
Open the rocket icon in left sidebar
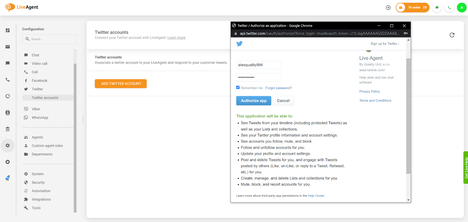click(8, 178)
